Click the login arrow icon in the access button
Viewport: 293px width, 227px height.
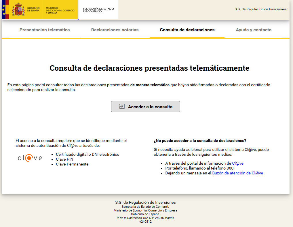click(122, 107)
